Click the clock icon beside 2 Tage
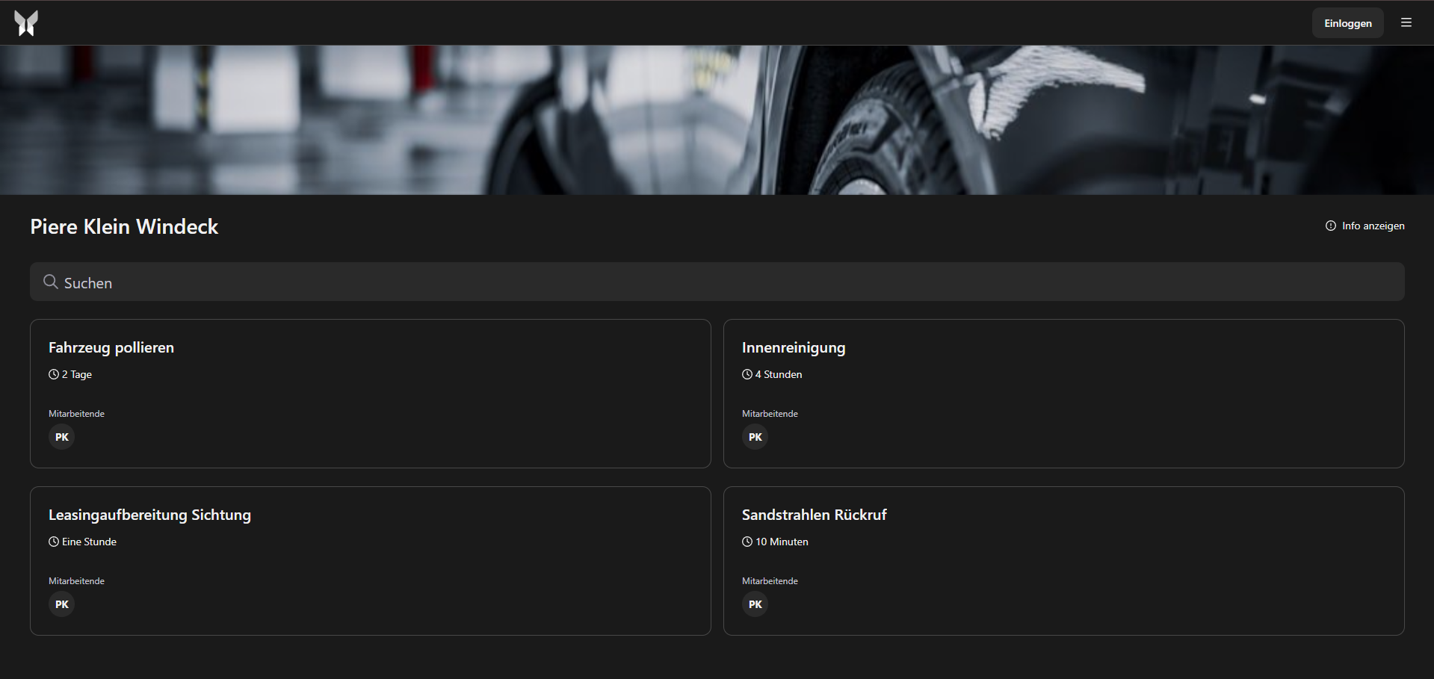 54,374
